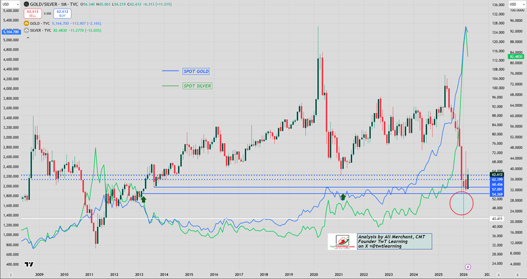Screen dimensions: 527x279
Task: Click the 2020 year label on time axis
Action: [314, 274]
